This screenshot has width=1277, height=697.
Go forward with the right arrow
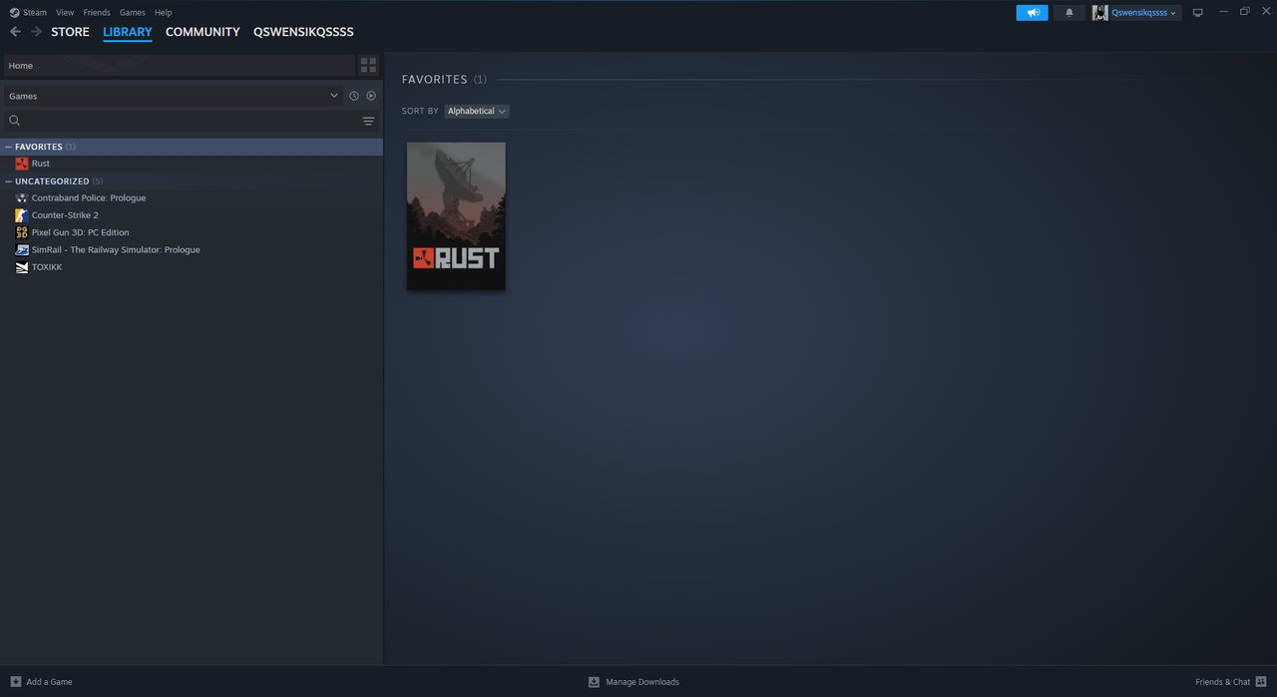(36, 32)
